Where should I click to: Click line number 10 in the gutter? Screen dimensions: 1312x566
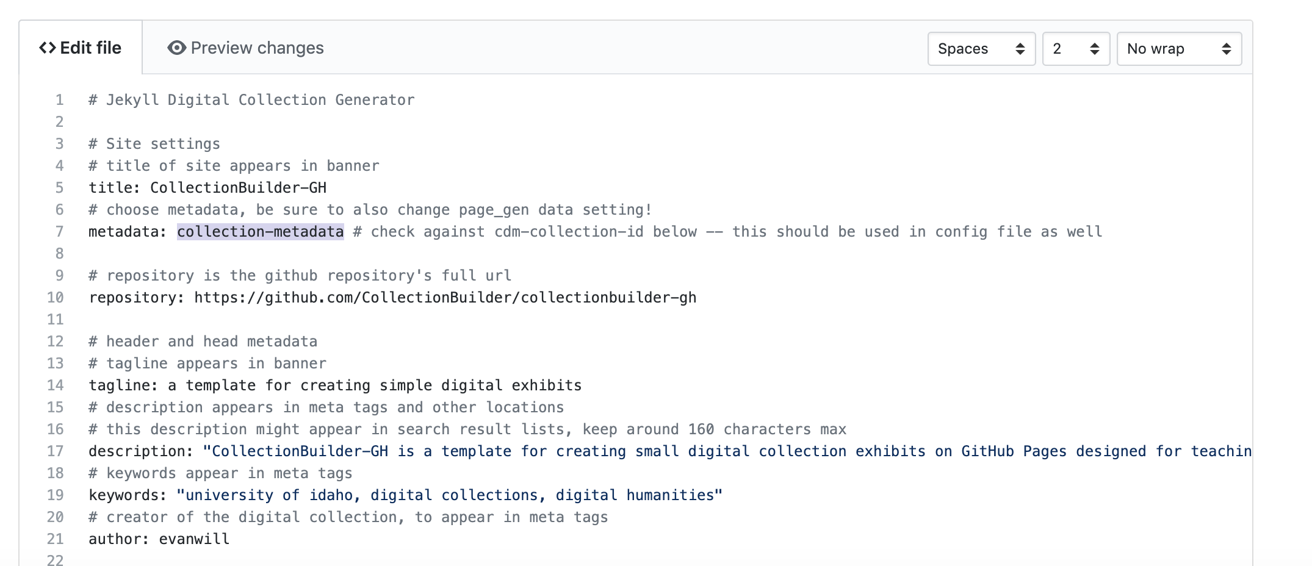coord(56,298)
